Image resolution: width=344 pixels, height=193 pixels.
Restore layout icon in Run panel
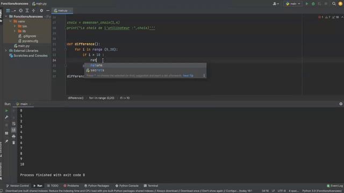click(6, 133)
